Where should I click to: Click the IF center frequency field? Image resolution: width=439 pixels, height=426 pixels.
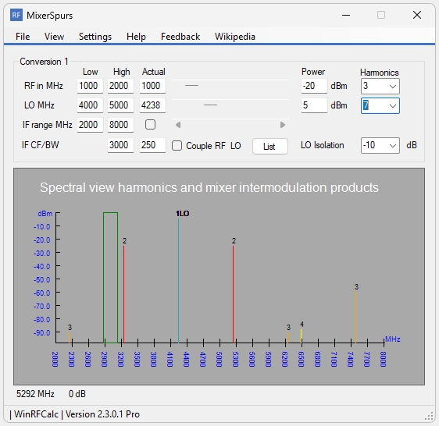pyautogui.click(x=120, y=145)
